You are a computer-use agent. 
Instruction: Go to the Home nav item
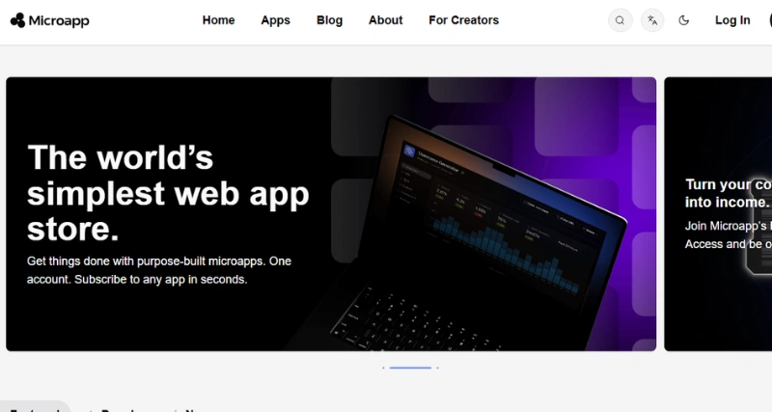point(219,20)
